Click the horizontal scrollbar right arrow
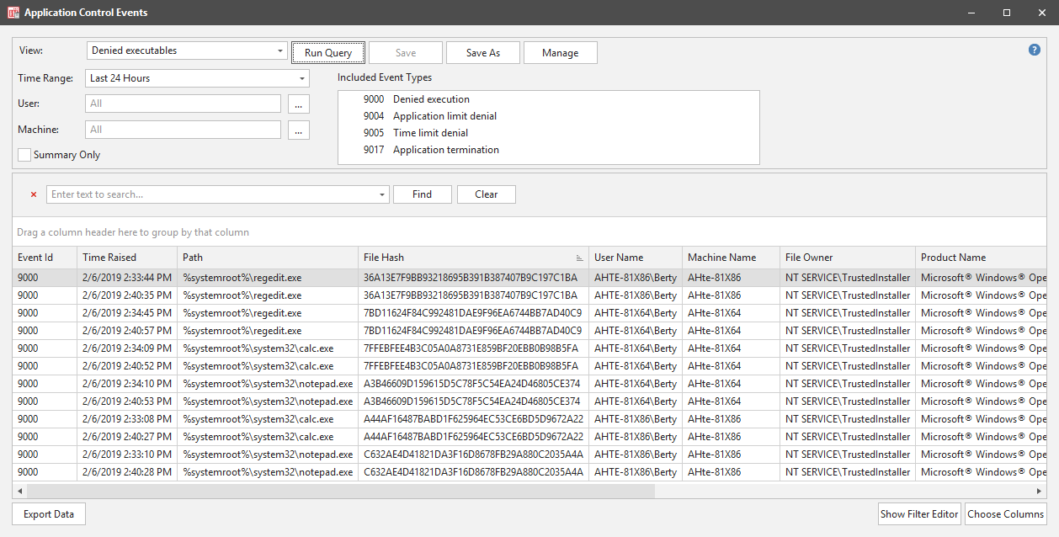Screen dimensions: 1059x537 1039,491
